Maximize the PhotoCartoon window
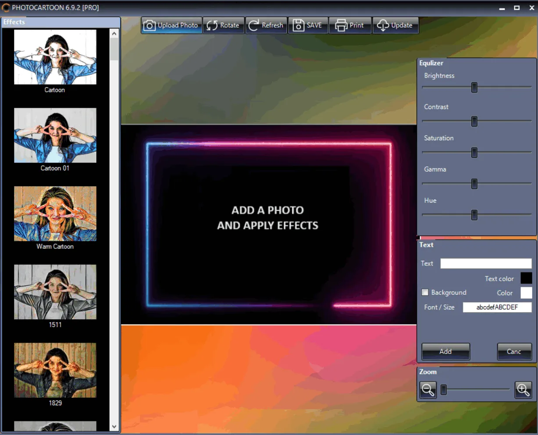 [x=517, y=8]
